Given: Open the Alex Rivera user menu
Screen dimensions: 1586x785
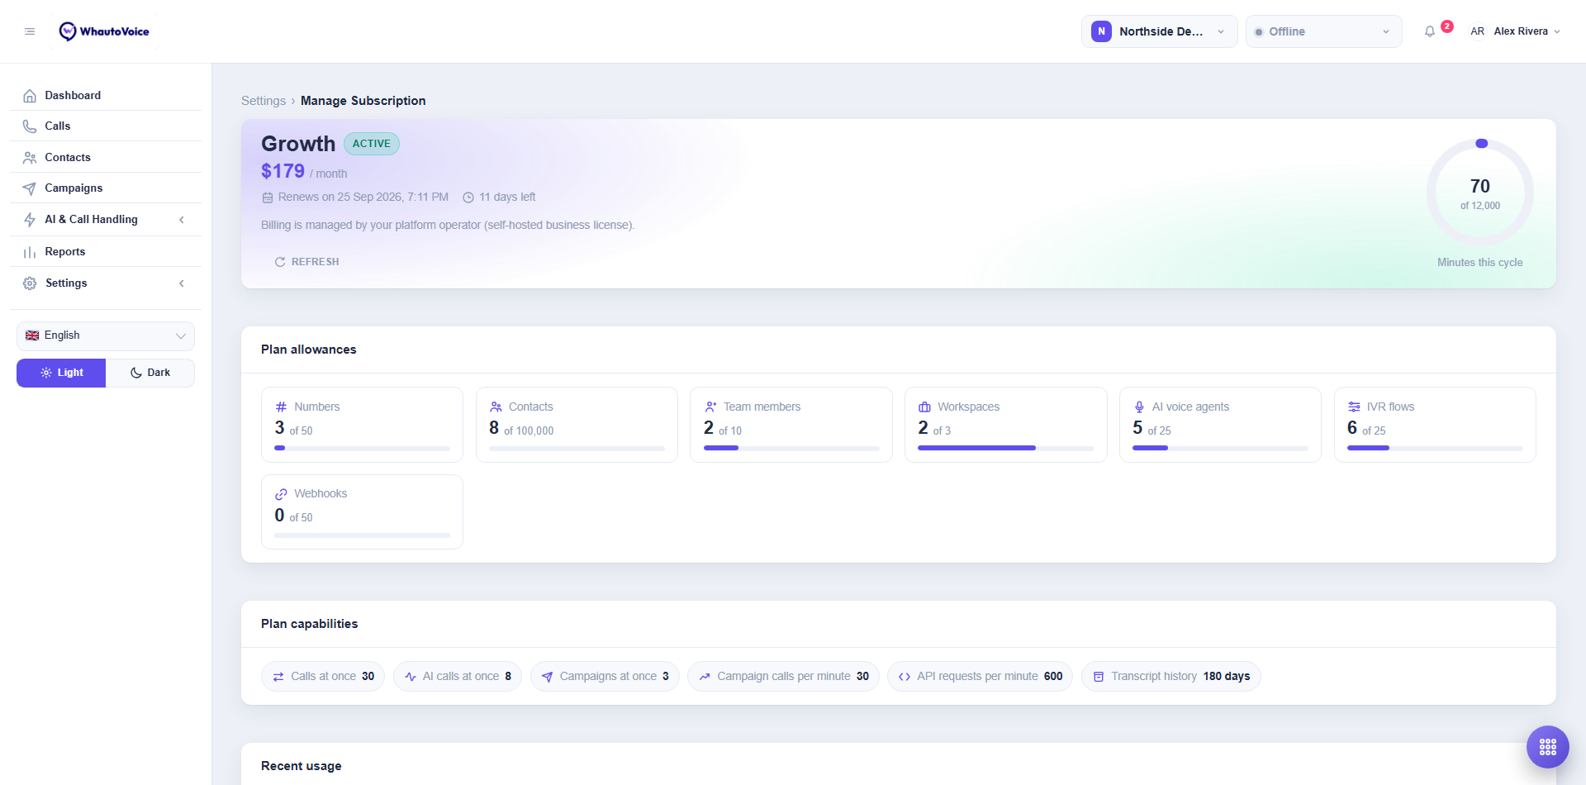Looking at the screenshot, I should [x=1515, y=31].
